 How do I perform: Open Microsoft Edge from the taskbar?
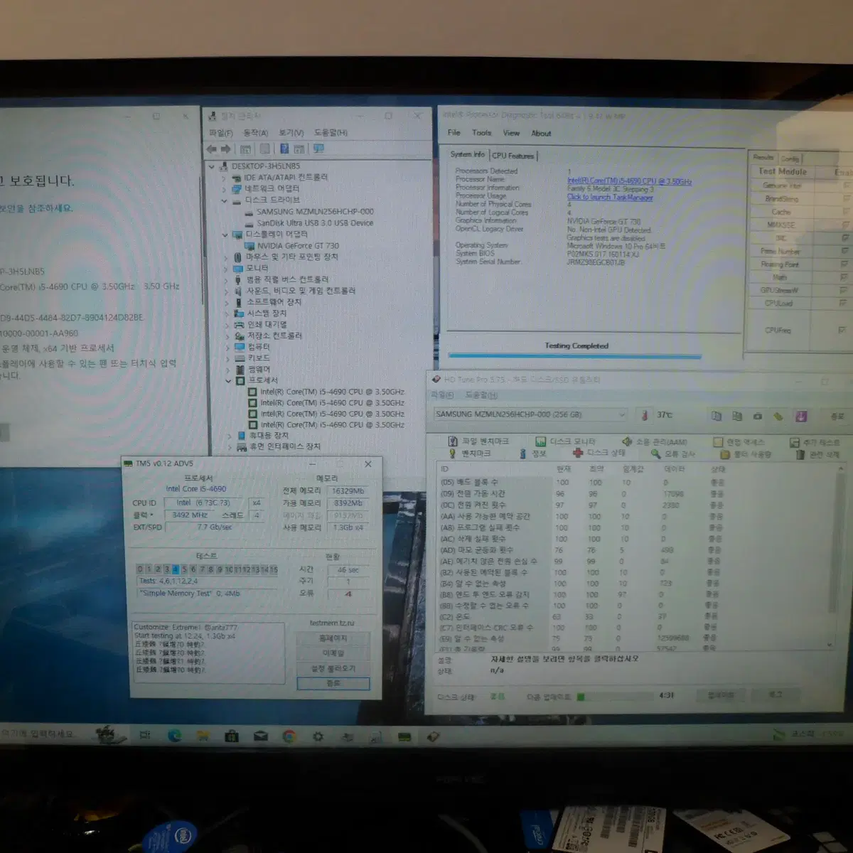(x=174, y=736)
